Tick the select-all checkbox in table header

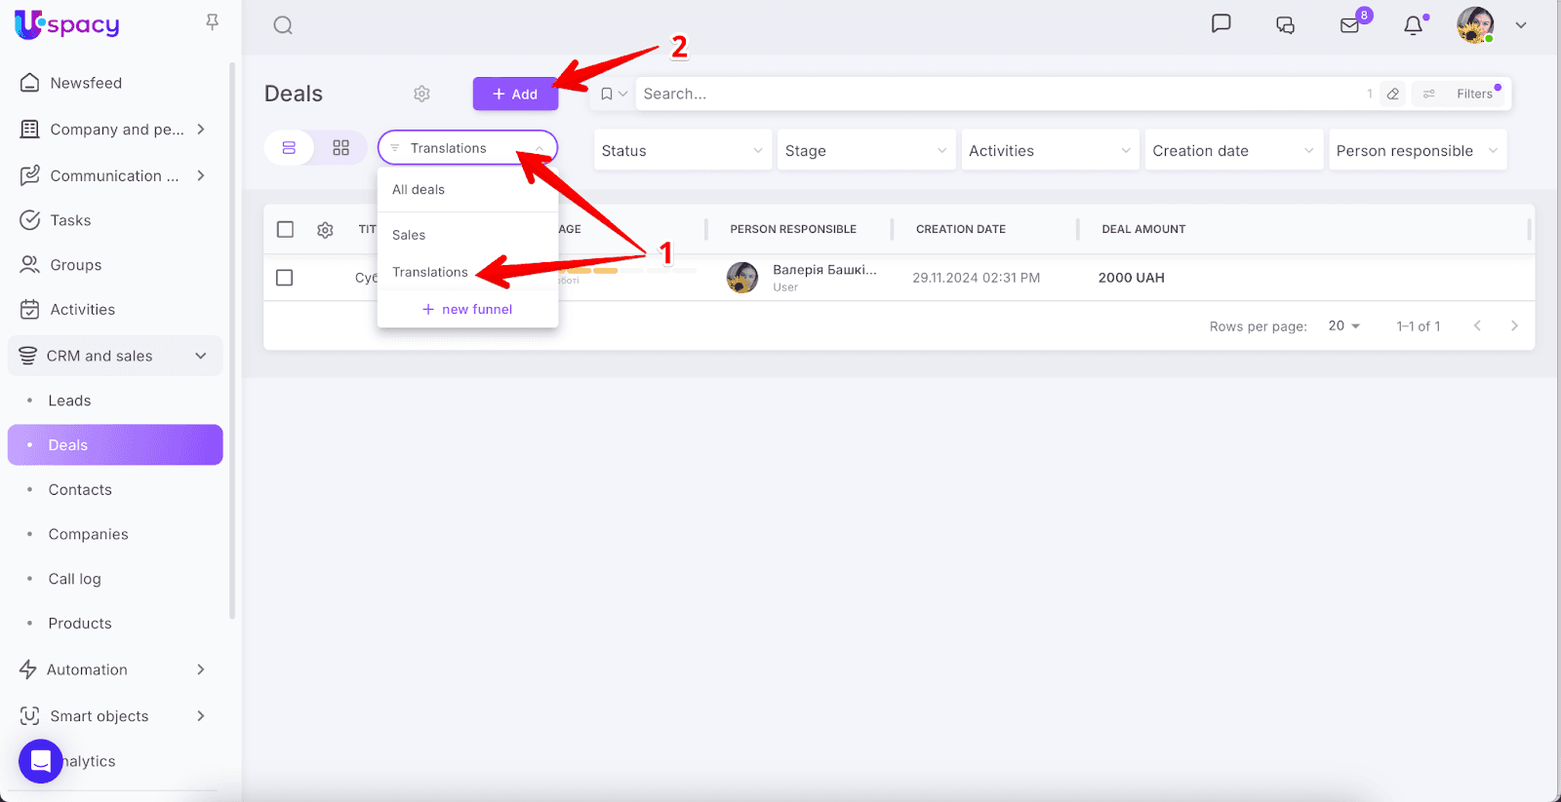[285, 230]
